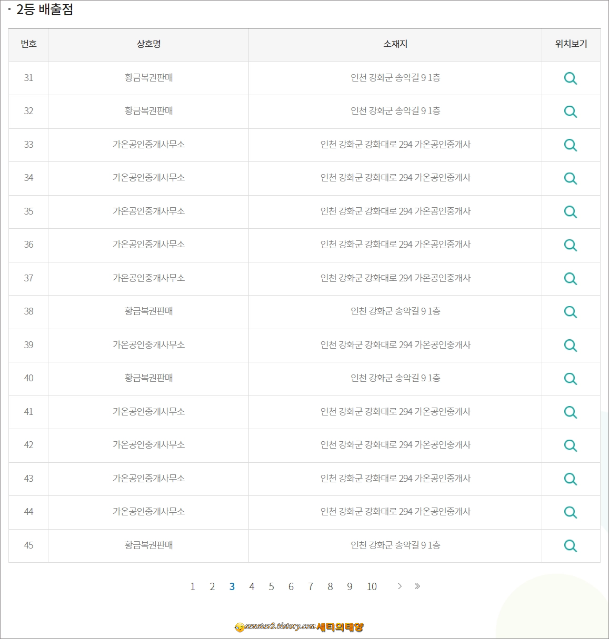609x639 pixels.
Task: Open location search icon for row 38 황금복권판매
Action: [571, 312]
